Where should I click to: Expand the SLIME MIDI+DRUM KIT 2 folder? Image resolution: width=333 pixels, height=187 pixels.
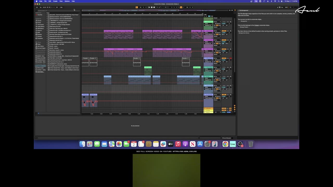(x=47, y=54)
